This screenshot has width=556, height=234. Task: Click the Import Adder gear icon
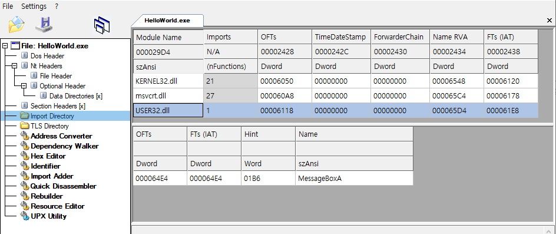25,176
